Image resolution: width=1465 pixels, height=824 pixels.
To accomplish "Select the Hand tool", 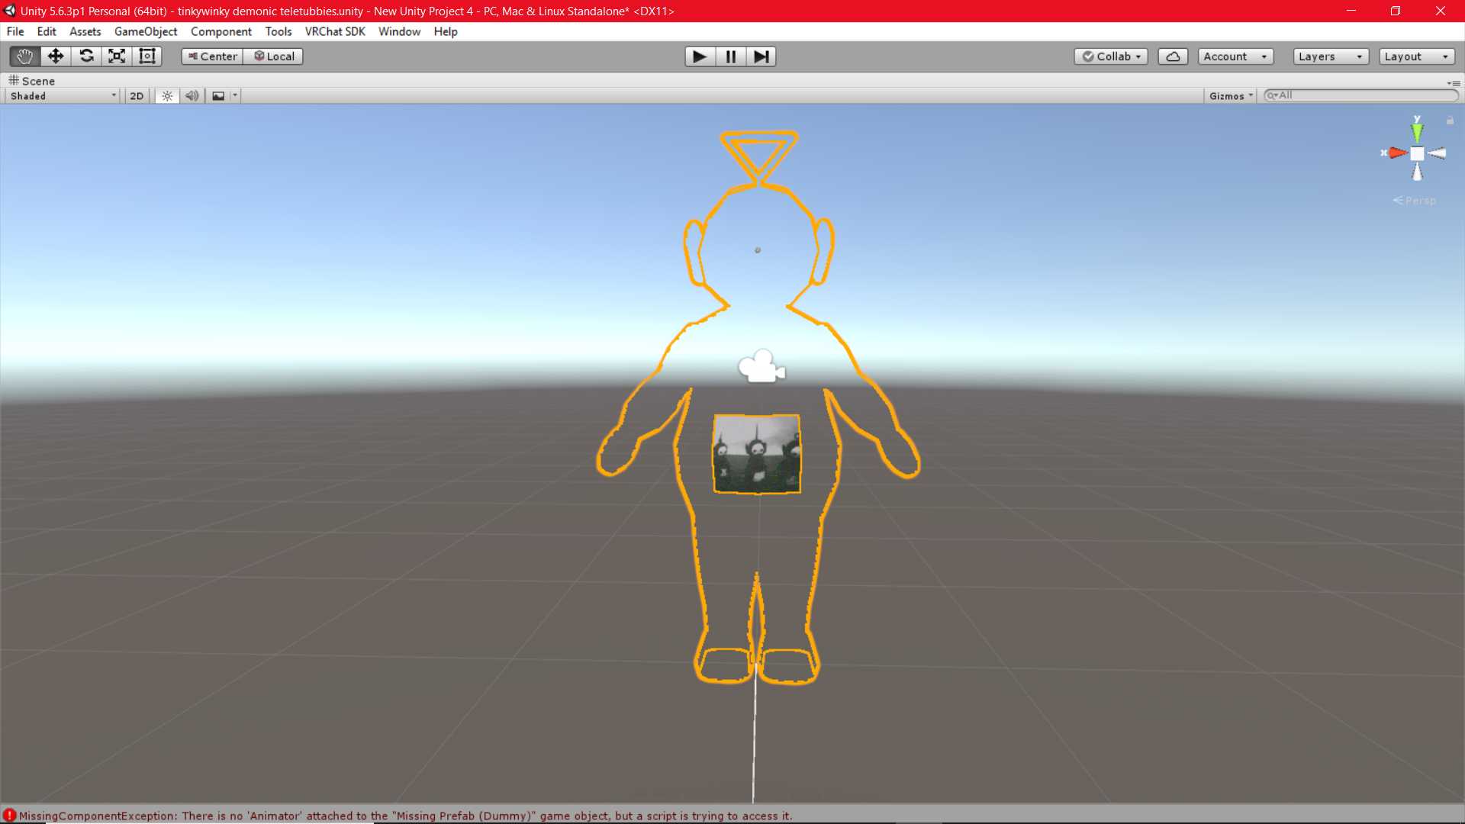I will [24, 56].
